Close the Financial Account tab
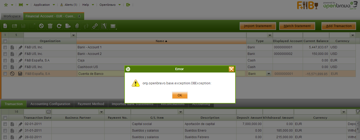Image resolution: width=360 pixels, height=140 pixels. point(79,16)
